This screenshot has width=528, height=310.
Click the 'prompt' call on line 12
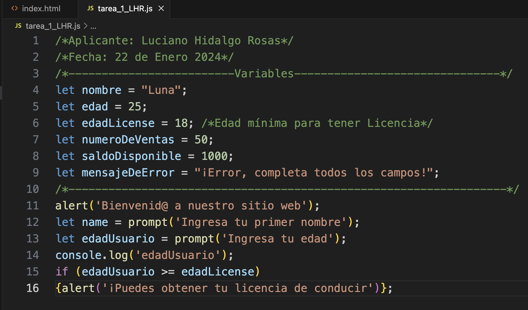[x=148, y=222]
